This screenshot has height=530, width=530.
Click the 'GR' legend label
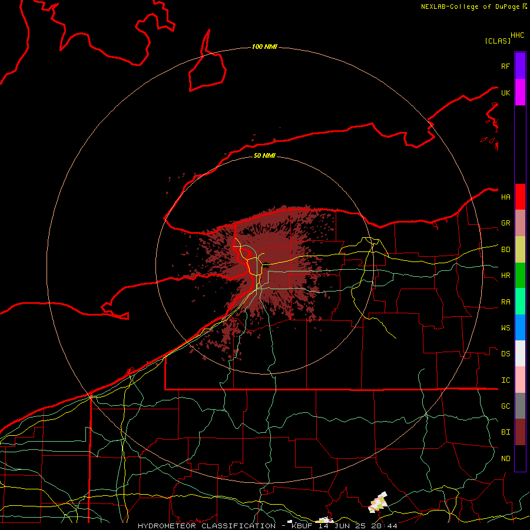[505, 223]
